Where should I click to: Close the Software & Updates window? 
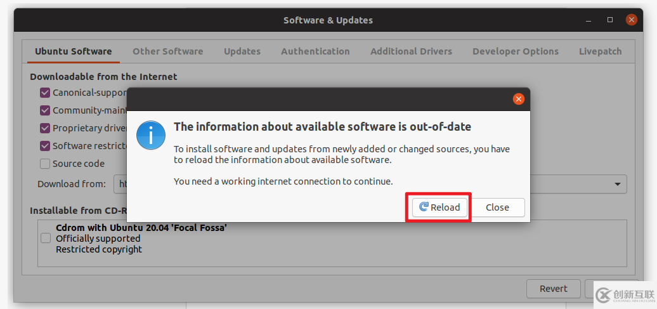(x=631, y=20)
